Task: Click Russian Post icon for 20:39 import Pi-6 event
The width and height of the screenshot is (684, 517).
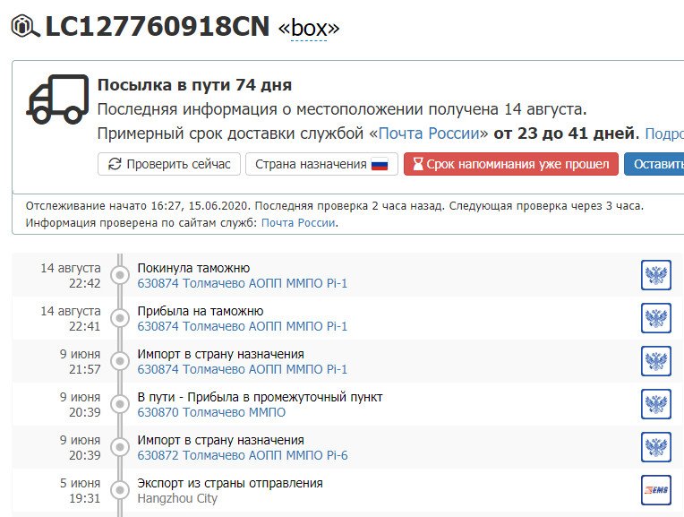Action: (655, 447)
